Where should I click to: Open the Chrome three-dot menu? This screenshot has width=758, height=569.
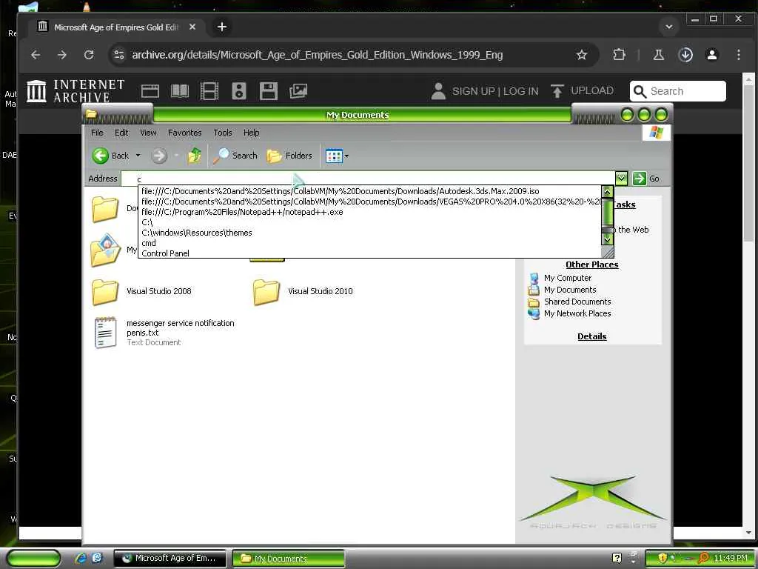[739, 55]
